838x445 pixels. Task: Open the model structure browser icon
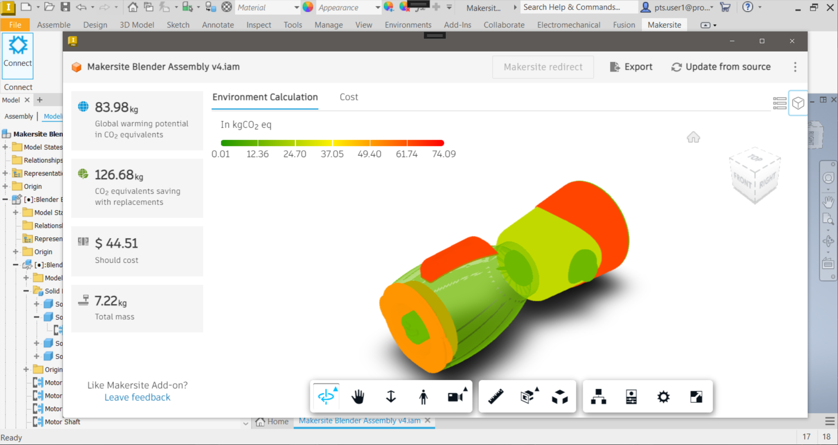tap(599, 396)
